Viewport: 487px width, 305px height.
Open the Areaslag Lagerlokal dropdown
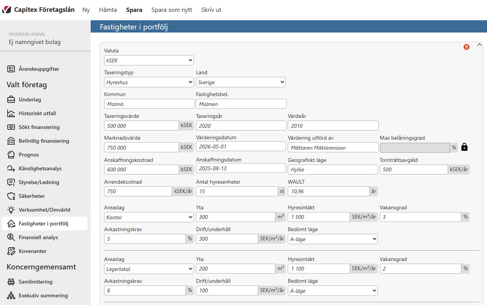pyautogui.click(x=149, y=269)
